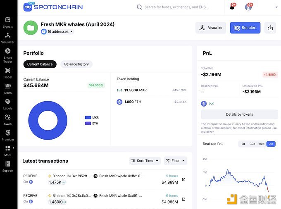This screenshot has height=209, width=281.
Task: Click the MKR legend color swatch
Action: pos(88,117)
